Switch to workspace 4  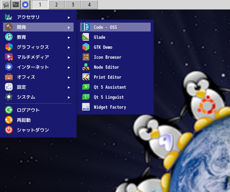click(x=89, y=5)
